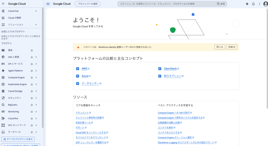Screen dimensions: 268x146
Task: Click the hamburger menu icon
Action: click(x=48, y=4)
